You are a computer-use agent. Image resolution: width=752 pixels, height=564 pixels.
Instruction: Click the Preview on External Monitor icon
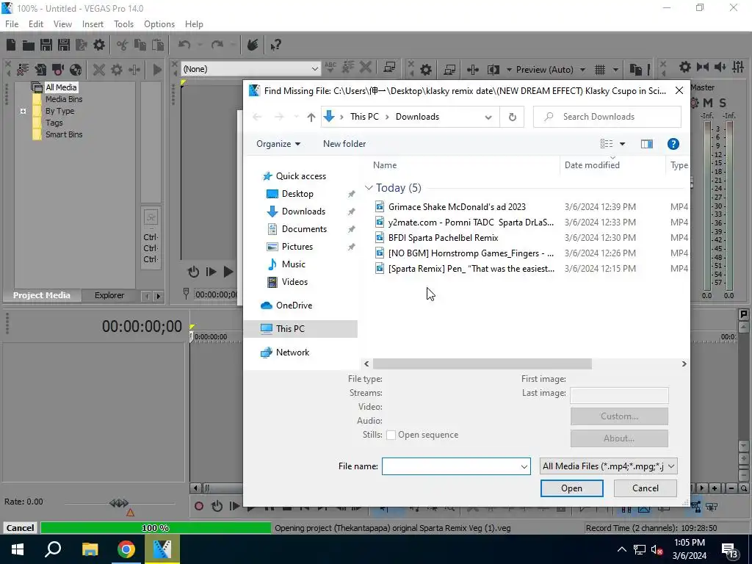(x=449, y=70)
